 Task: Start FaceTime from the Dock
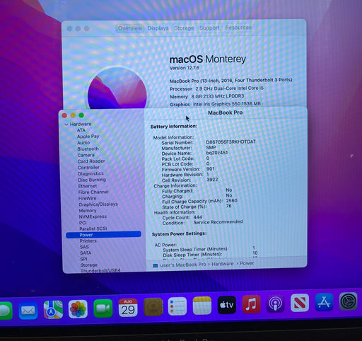coord(103,308)
